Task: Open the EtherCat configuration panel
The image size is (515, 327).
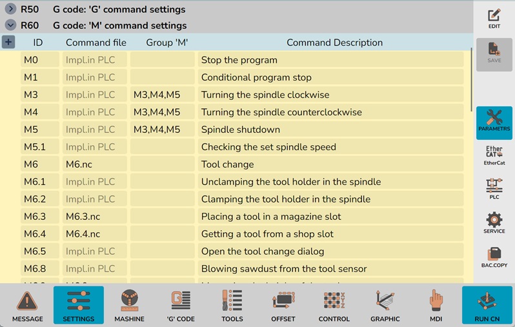Action: [494, 157]
